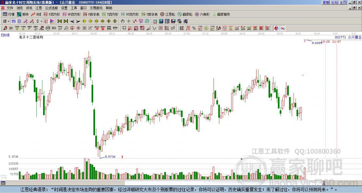Click the 赢家服务 dollar-sign service button
Screen dimensions: 362x193
(221, 14)
